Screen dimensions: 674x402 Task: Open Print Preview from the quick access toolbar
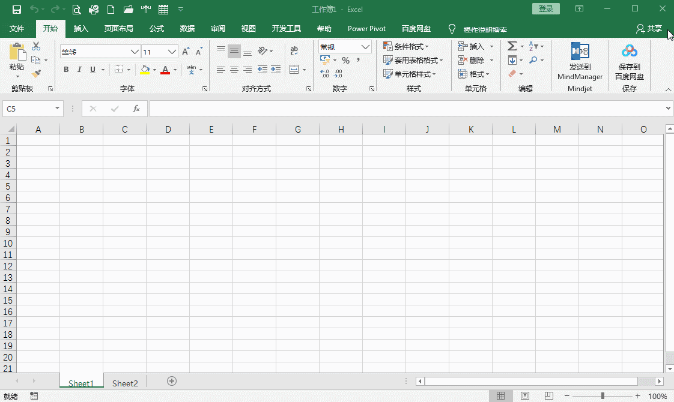pyautogui.click(x=76, y=10)
